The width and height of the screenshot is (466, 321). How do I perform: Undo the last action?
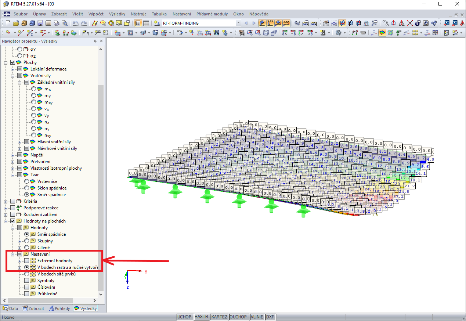[75, 23]
